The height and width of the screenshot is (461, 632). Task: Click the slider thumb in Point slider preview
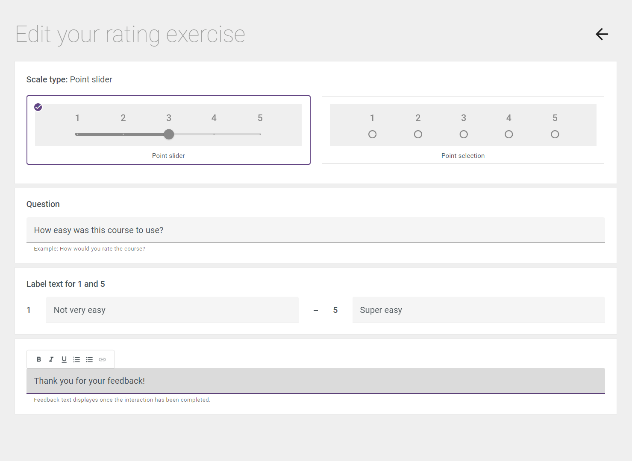169,134
